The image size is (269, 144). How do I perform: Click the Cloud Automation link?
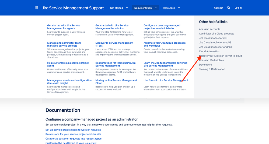point(209,51)
